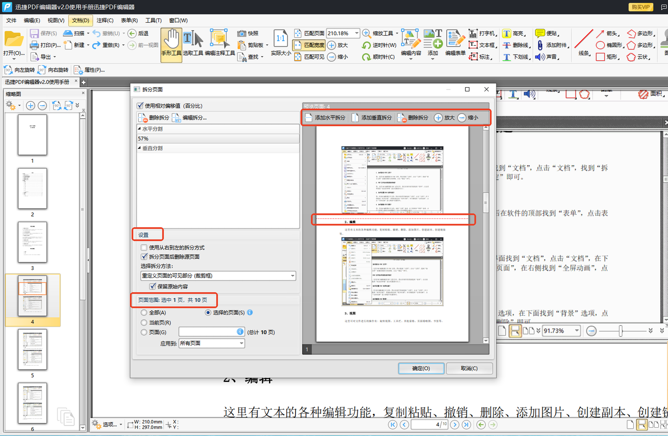Select the 打字机 typewriter tool
The image size is (668, 436).
(482, 33)
